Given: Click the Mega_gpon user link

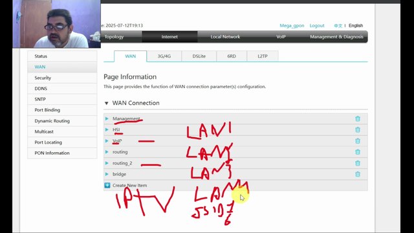Looking at the screenshot, I should (x=292, y=26).
